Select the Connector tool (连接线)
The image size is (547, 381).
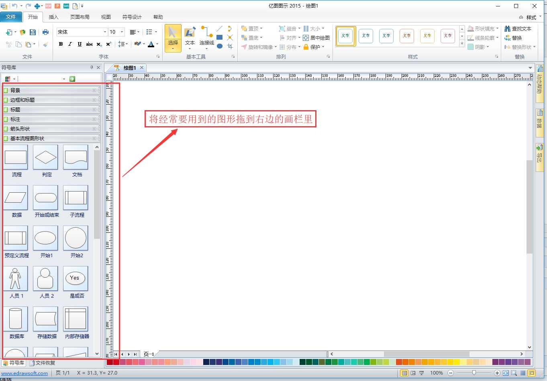pyautogui.click(x=206, y=37)
